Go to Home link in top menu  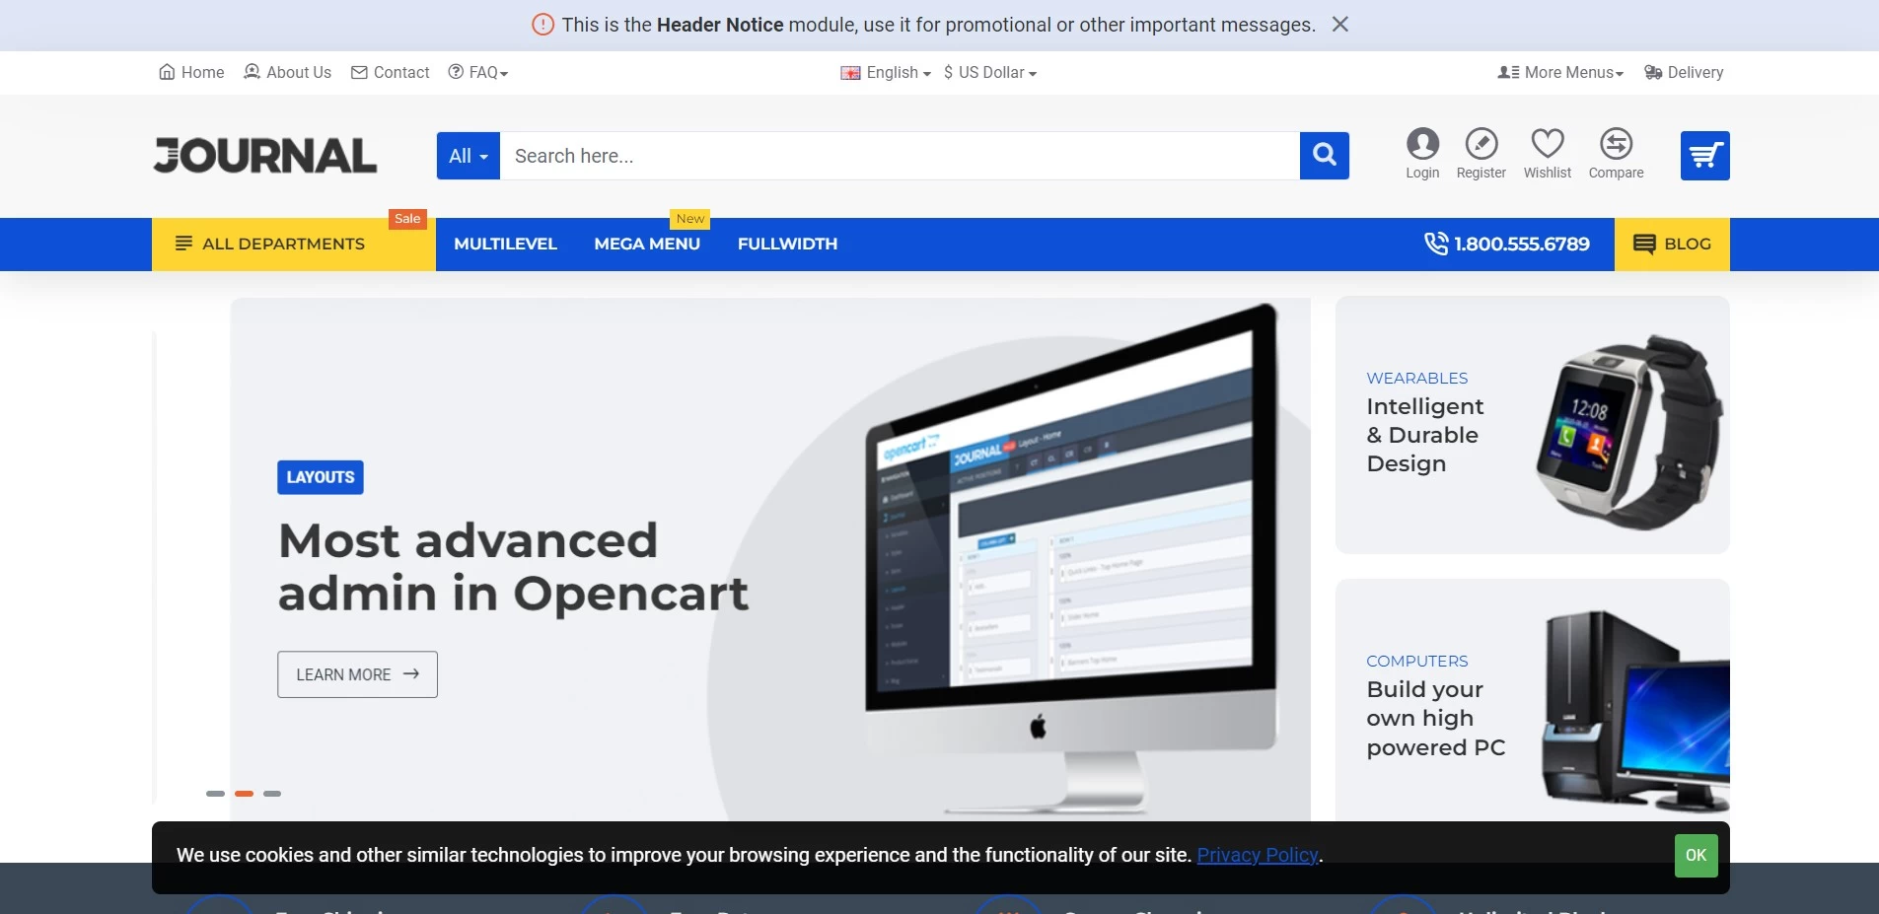tap(191, 72)
